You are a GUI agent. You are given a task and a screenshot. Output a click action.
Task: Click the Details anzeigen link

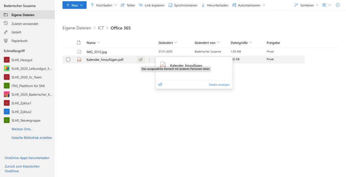(219, 84)
